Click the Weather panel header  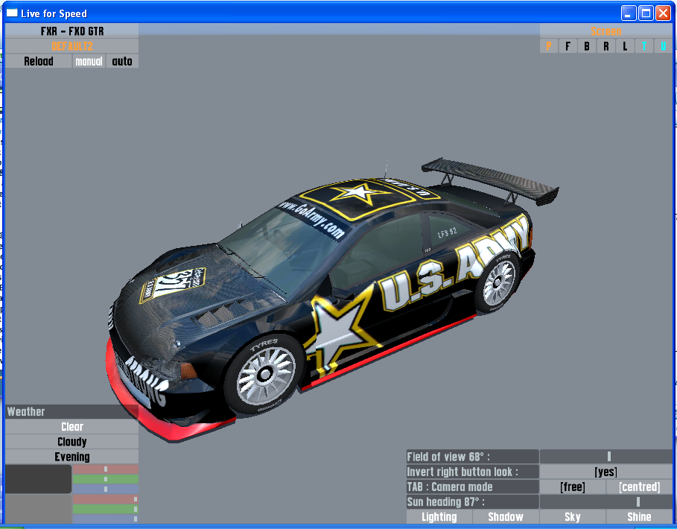coord(71,411)
